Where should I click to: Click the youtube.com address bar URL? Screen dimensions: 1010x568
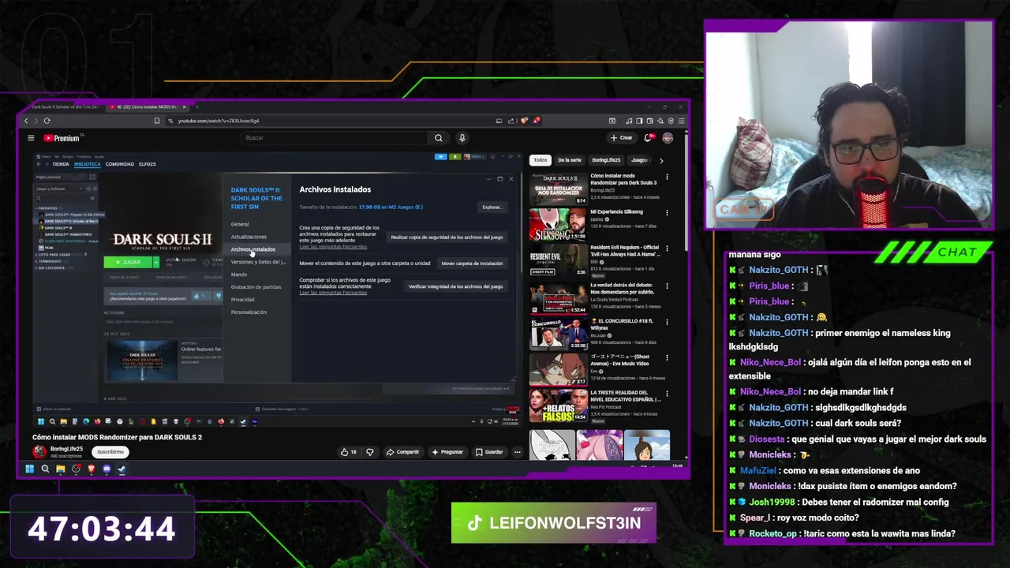pyautogui.click(x=219, y=121)
